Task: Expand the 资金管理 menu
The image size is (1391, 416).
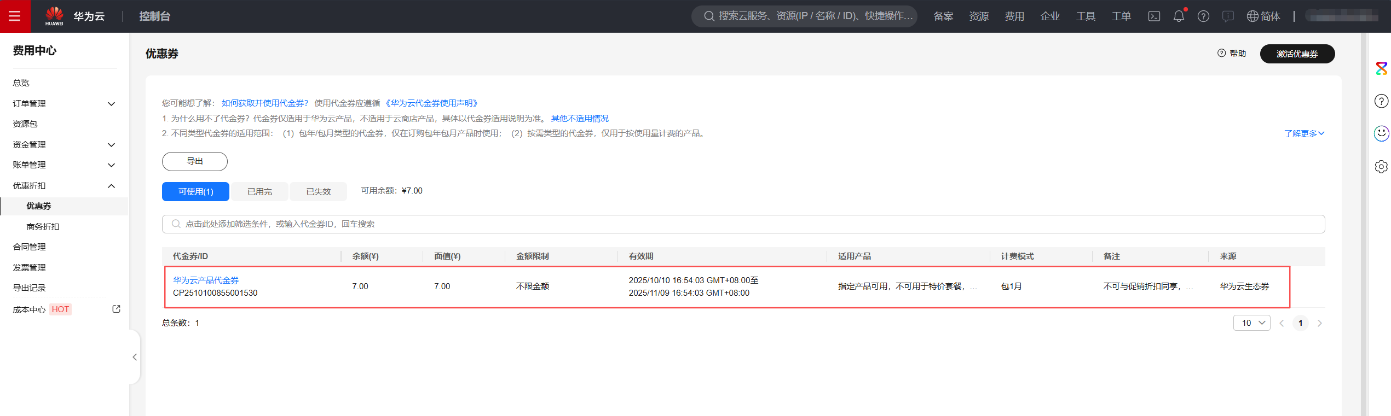Action: click(x=111, y=145)
